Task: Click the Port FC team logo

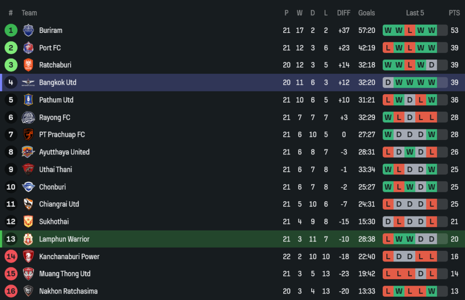Action: coord(28,48)
